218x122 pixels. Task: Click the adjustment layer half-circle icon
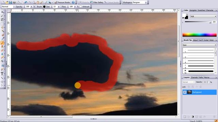pyautogui.click(x=192, y=117)
